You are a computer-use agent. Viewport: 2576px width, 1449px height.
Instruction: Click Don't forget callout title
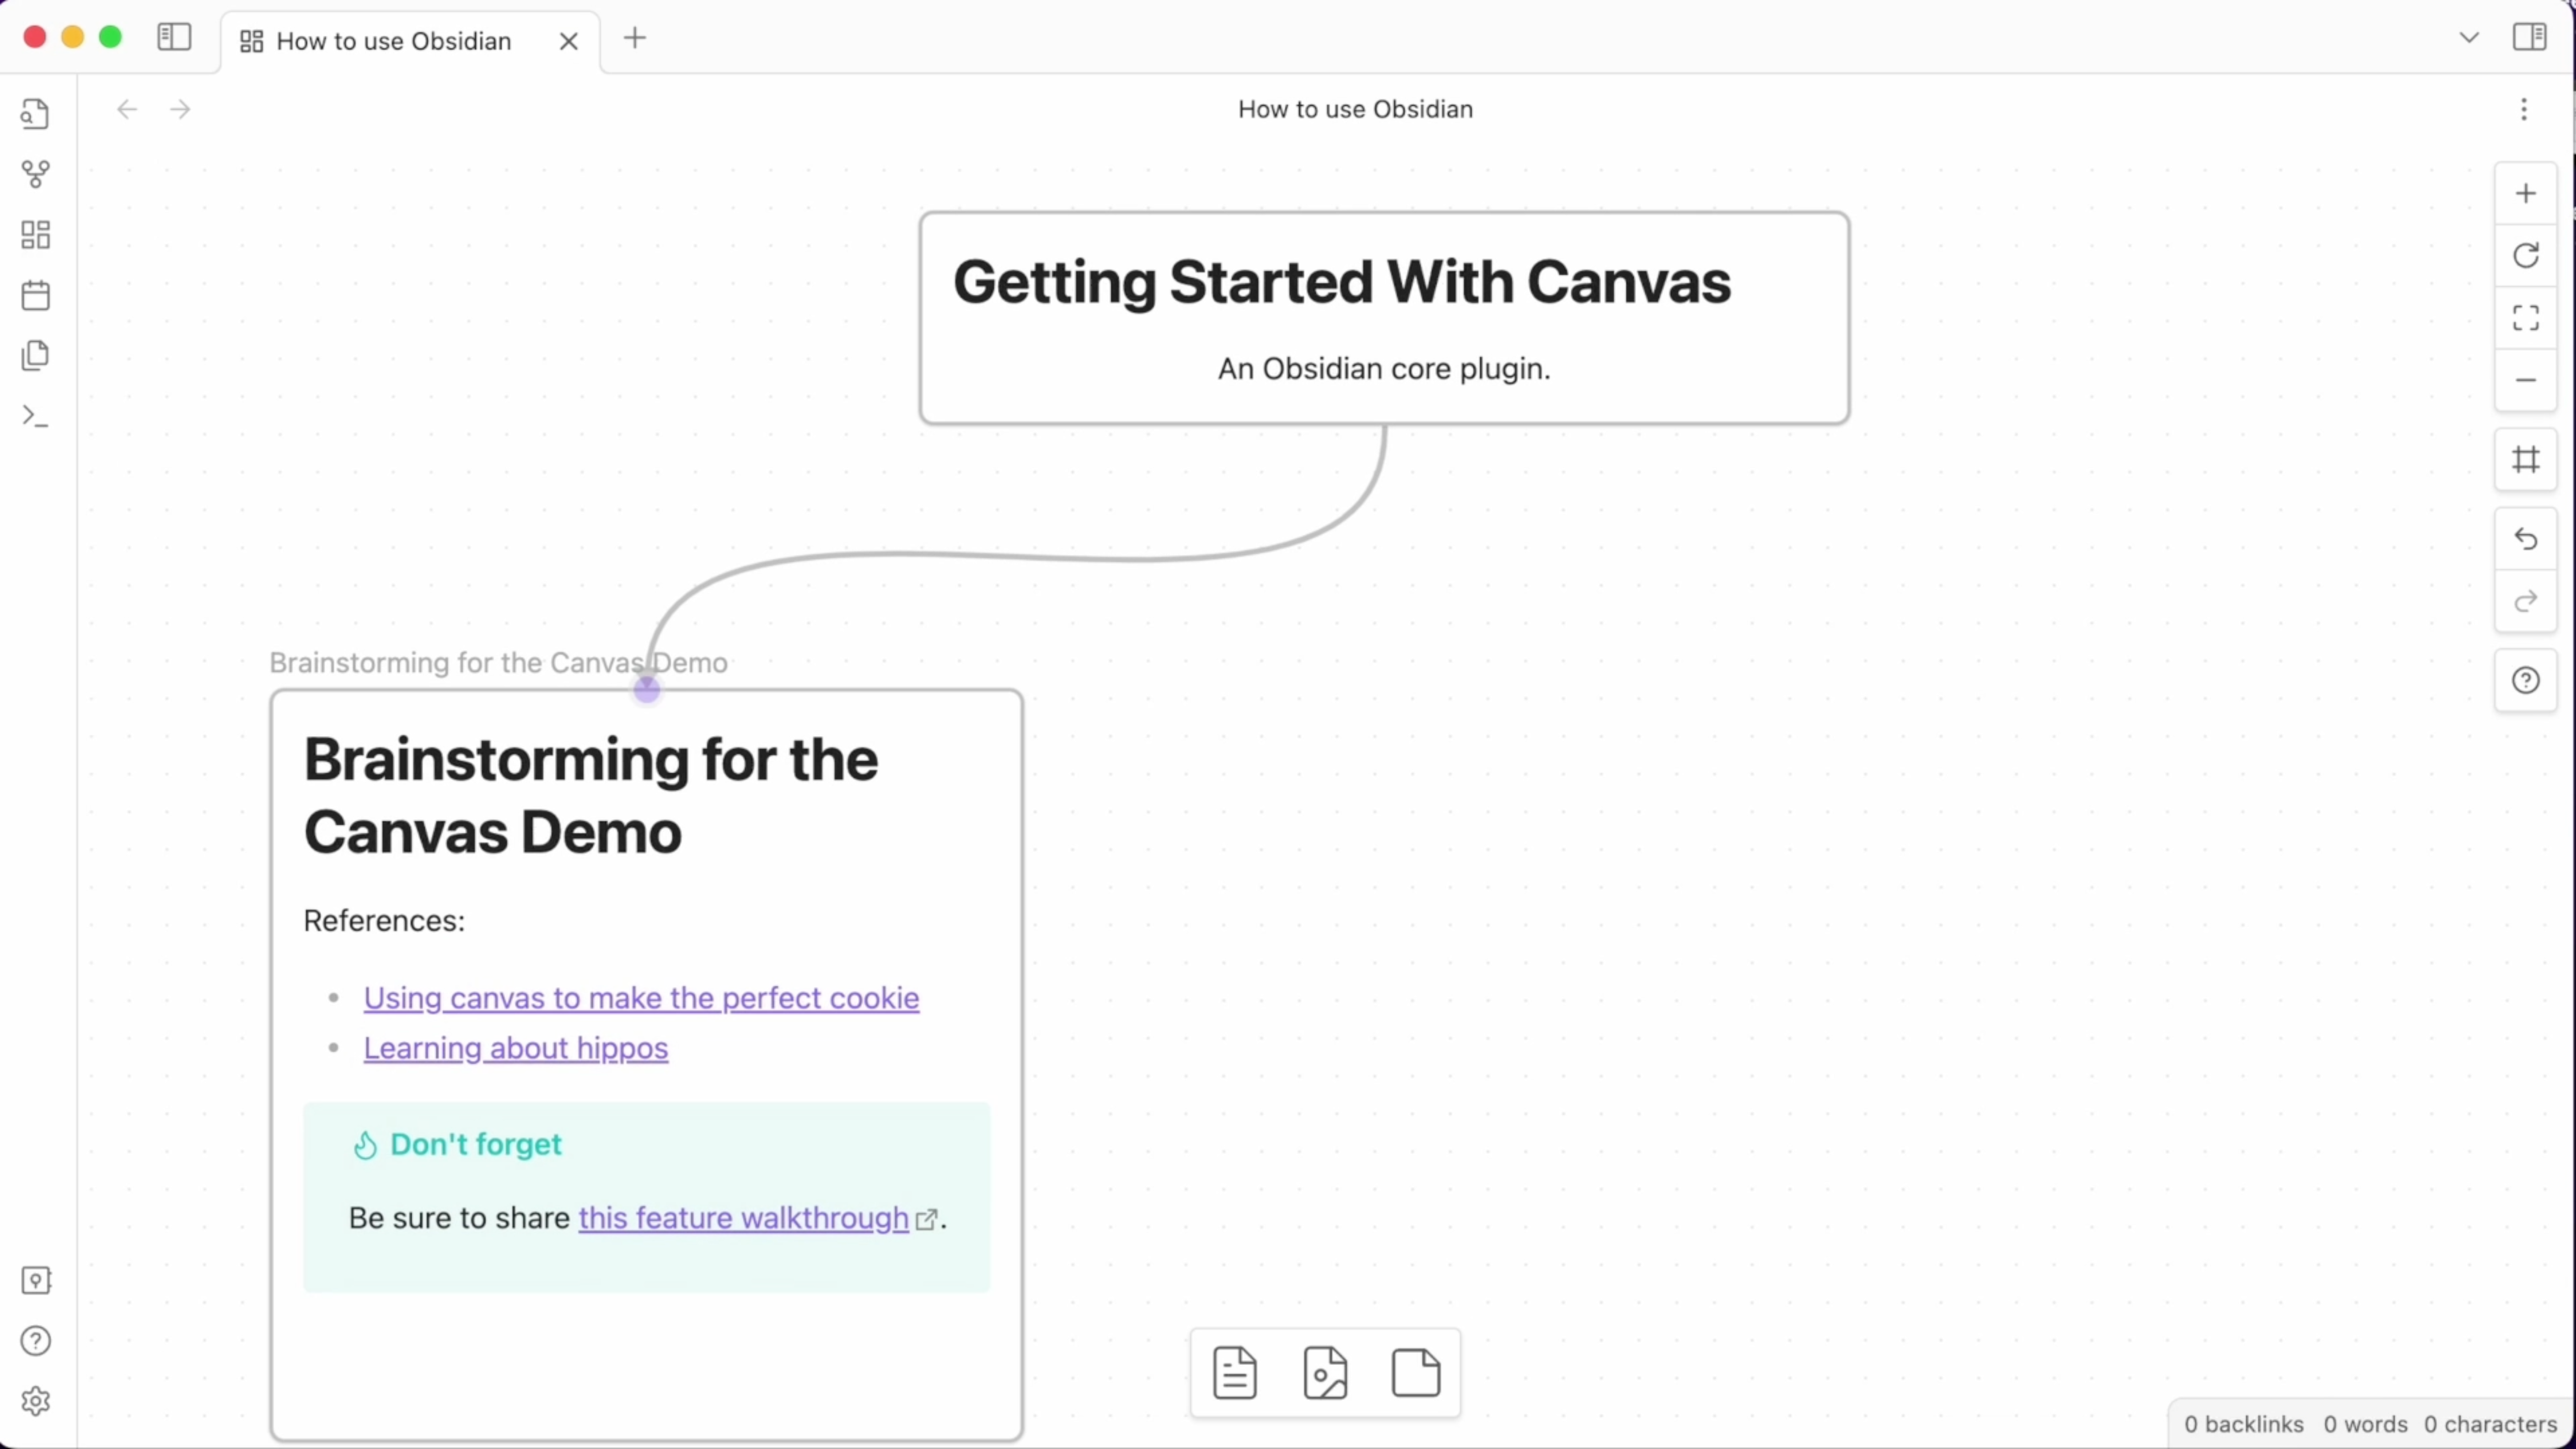476,1144
